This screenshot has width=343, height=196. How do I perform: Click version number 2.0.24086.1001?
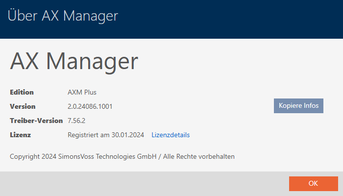tap(94, 106)
